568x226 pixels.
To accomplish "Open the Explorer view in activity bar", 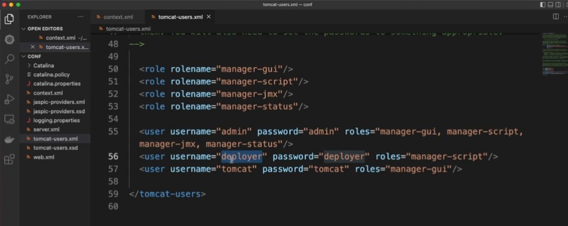I will [9, 19].
